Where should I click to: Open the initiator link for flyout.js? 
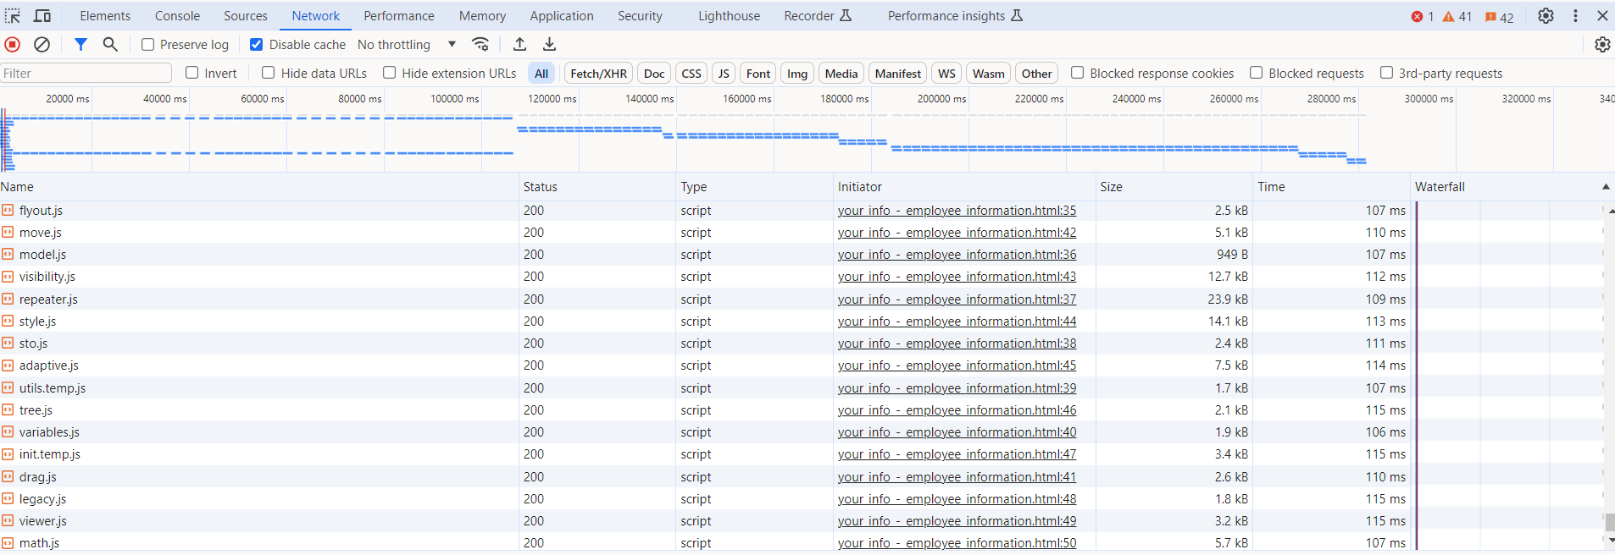[957, 211]
